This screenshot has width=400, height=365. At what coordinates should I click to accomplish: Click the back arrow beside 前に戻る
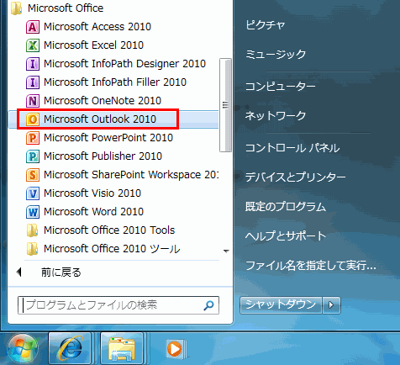[18, 272]
